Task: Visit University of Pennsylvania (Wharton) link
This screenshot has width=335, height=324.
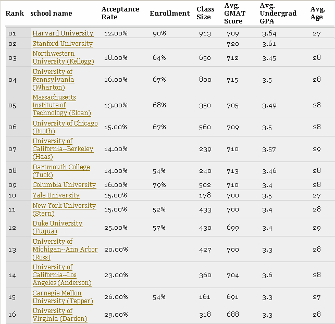Action: 53,80
